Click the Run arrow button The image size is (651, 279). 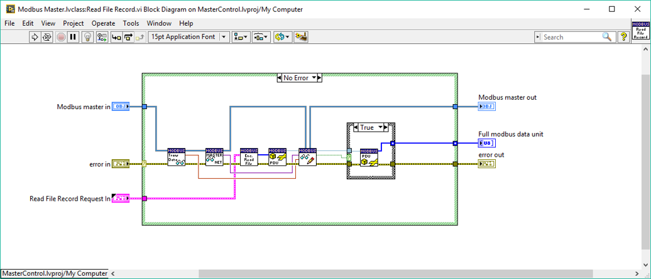[x=35, y=37]
